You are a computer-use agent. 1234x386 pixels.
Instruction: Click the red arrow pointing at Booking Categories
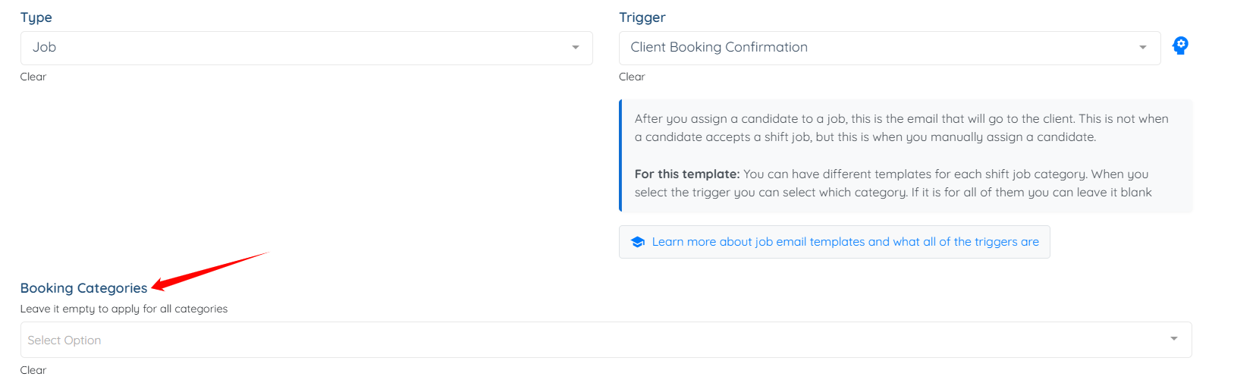point(210,271)
